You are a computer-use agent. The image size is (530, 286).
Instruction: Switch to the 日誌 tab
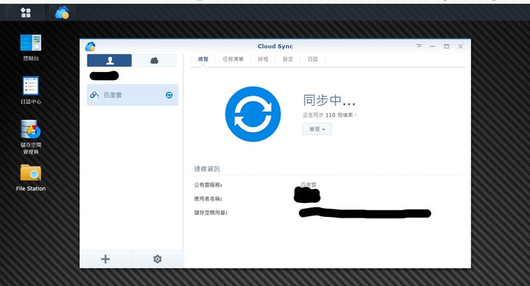coord(313,59)
